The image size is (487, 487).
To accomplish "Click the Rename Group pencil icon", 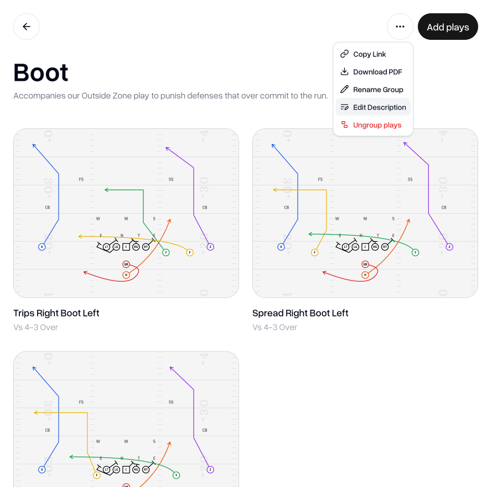I will click(x=344, y=90).
